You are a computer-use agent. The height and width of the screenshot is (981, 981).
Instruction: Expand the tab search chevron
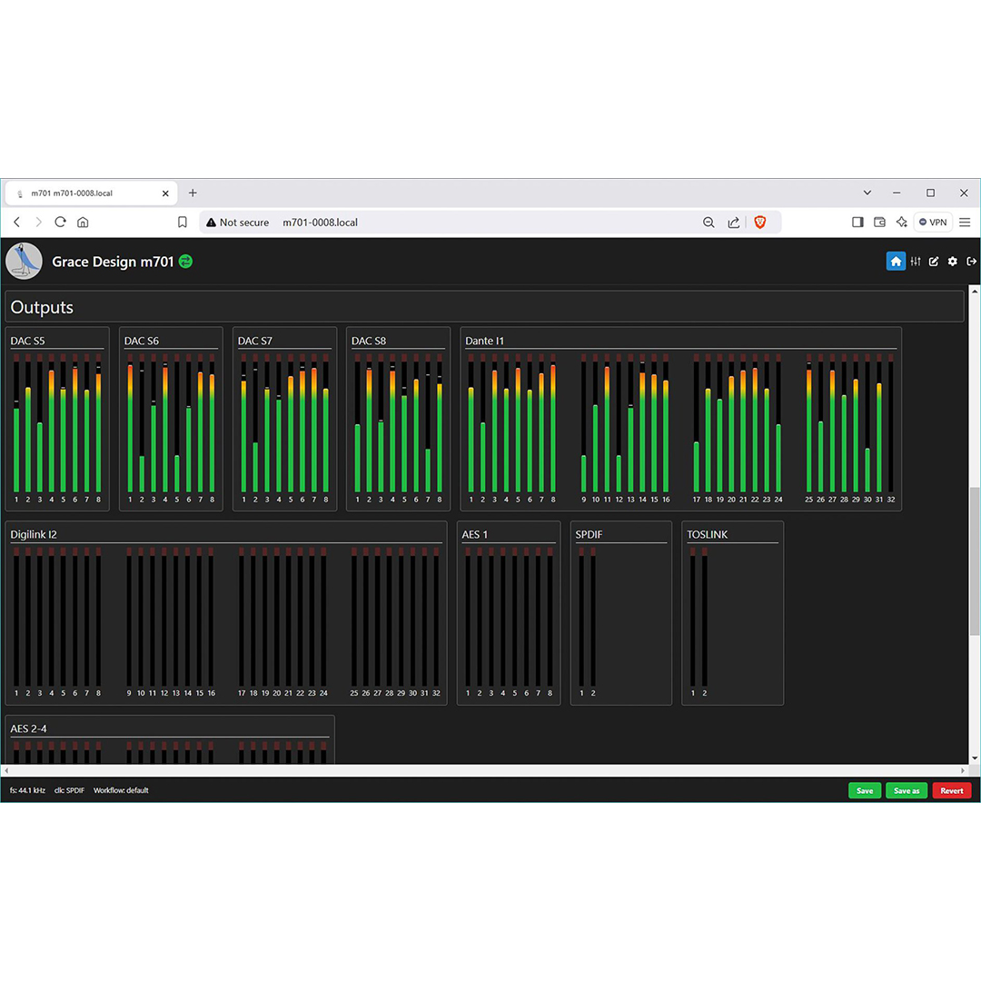point(867,193)
